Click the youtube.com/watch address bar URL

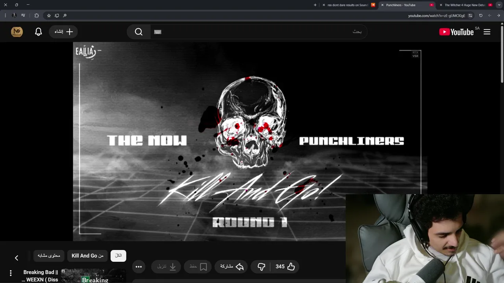[x=436, y=16]
